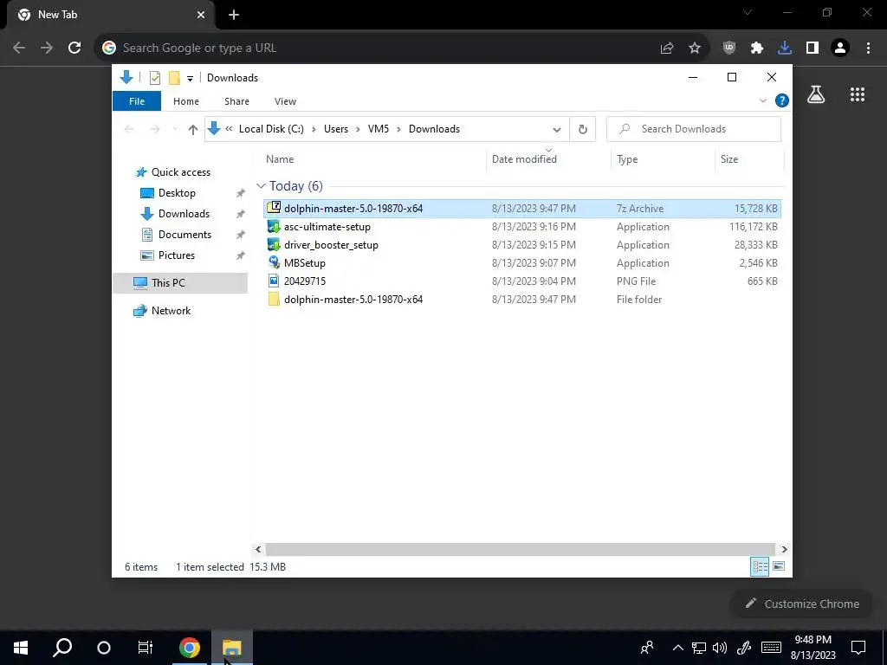Switch to the Home ribbon tab
The height and width of the screenshot is (665, 887).
tap(186, 101)
